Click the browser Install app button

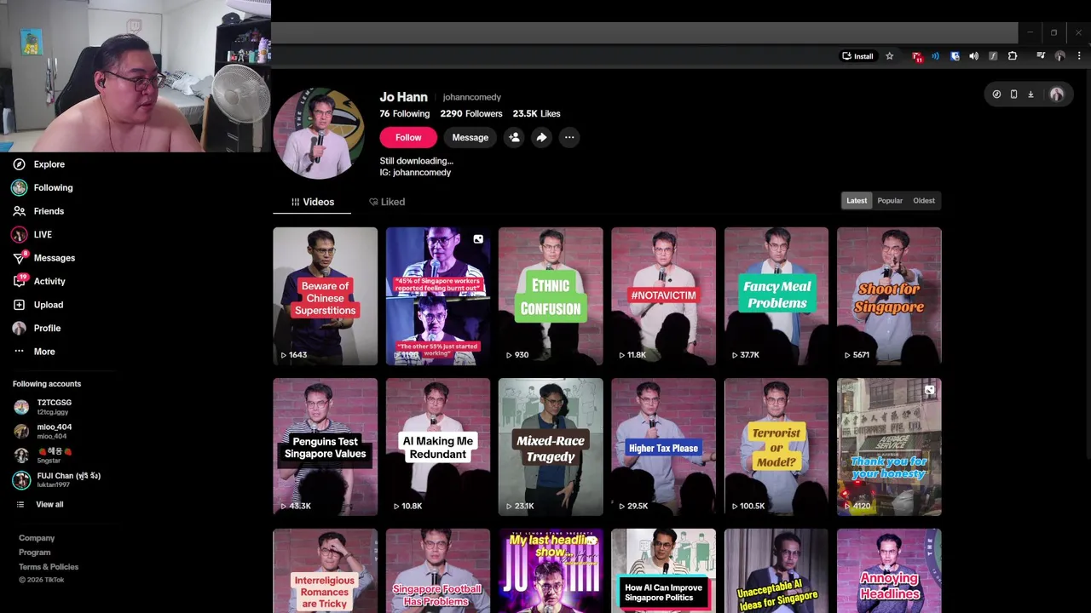coord(857,56)
